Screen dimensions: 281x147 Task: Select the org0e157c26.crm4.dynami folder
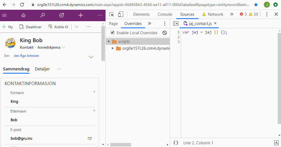coord(143,48)
